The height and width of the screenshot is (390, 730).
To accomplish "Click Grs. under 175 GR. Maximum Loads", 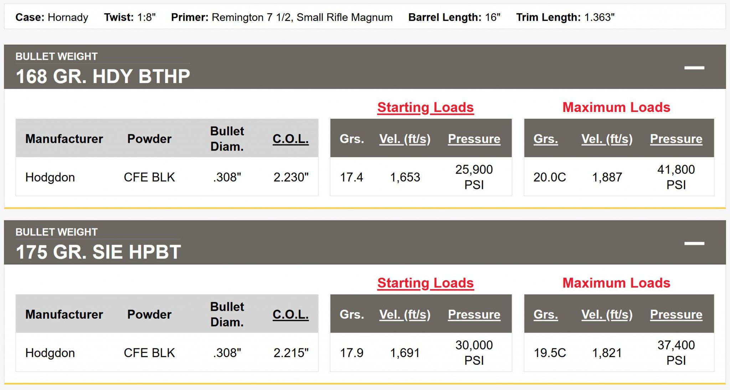I will (545, 314).
